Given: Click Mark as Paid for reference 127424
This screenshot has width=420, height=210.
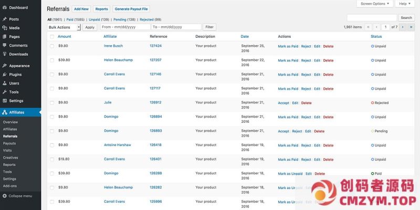Looking at the screenshot, I should 288,46.
